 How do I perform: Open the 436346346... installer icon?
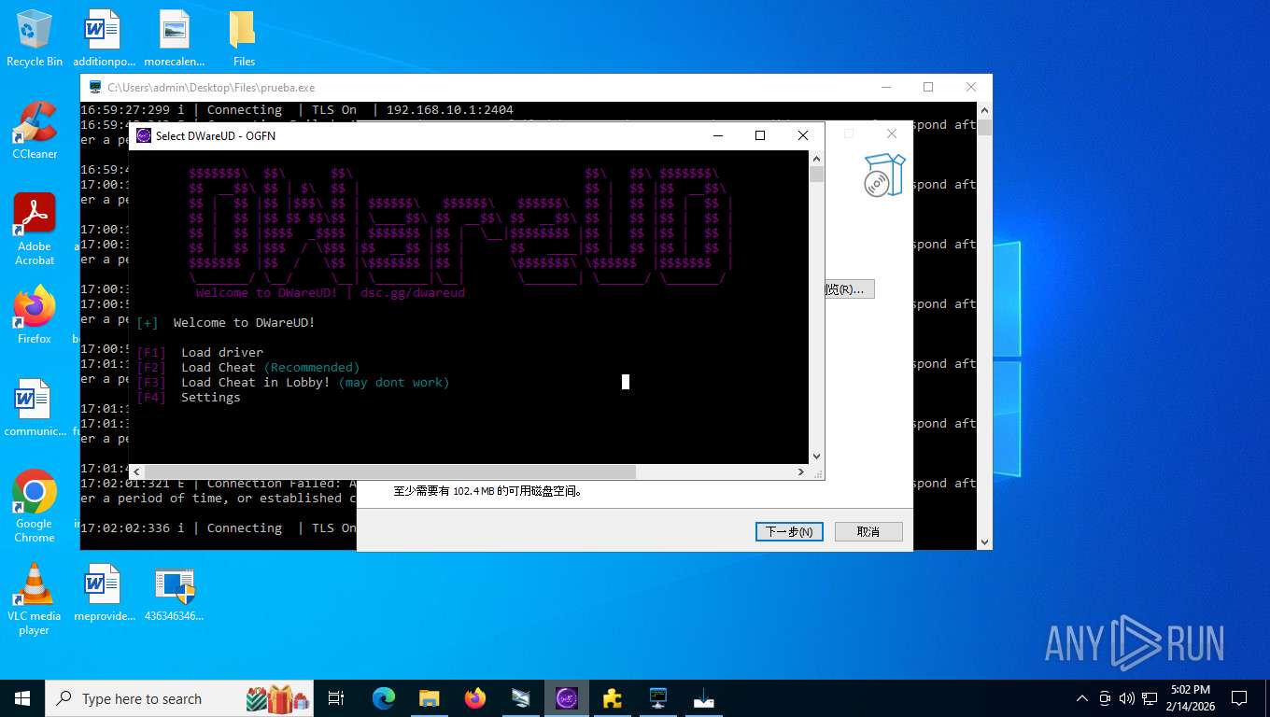pos(175,592)
